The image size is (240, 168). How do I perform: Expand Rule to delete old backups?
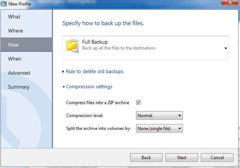[95, 71]
